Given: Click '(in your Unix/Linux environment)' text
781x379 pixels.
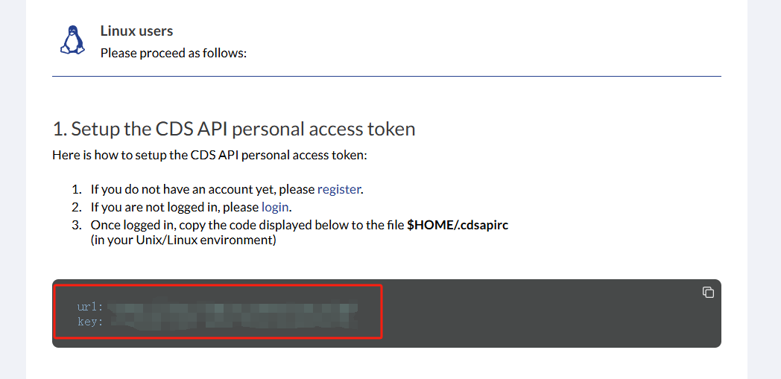Looking at the screenshot, I should (x=183, y=241).
